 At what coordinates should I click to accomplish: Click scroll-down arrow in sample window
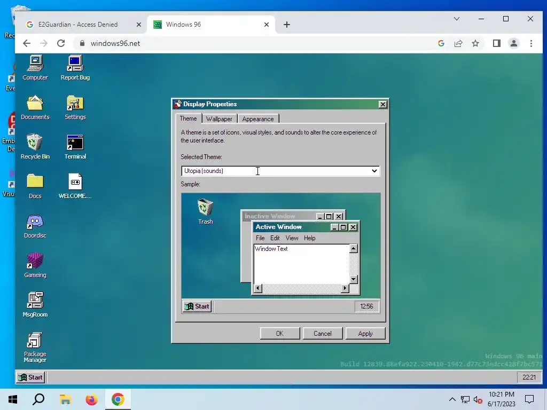354,279
